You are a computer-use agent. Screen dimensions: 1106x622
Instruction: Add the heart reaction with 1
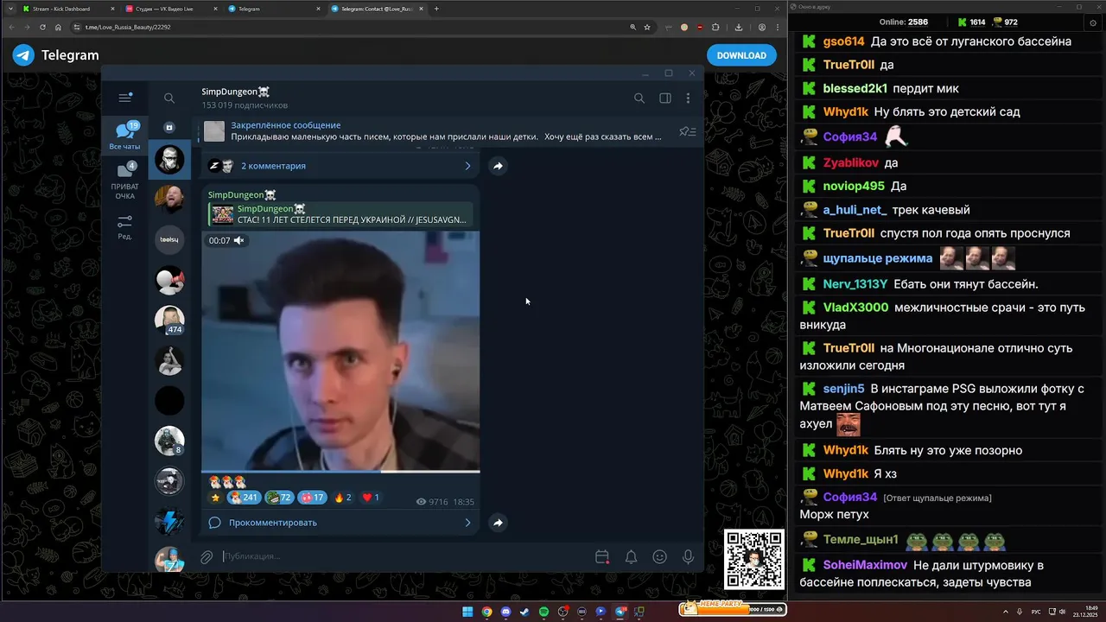(x=371, y=498)
